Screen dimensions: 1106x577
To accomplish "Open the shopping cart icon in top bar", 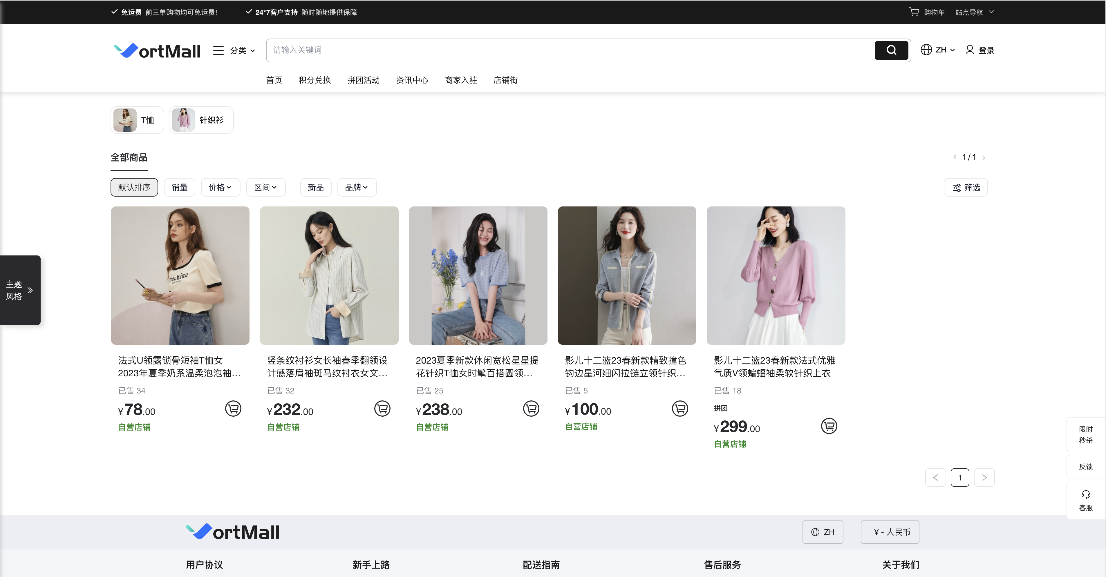I will [914, 12].
